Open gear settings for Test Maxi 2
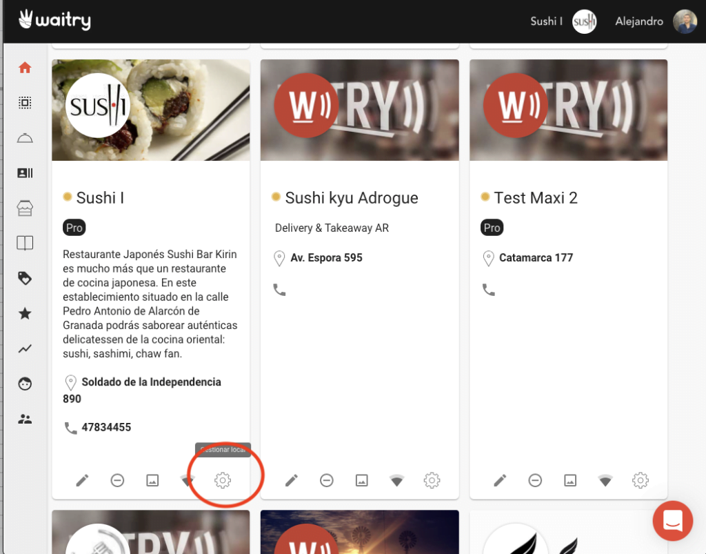This screenshot has width=706, height=554. (x=641, y=481)
